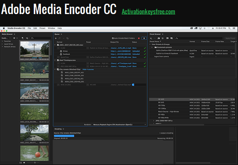This screenshot has height=165, width=238.
Task: Collapse the A001_C037_0921FG_001.mov queue item
Action: (55, 45)
